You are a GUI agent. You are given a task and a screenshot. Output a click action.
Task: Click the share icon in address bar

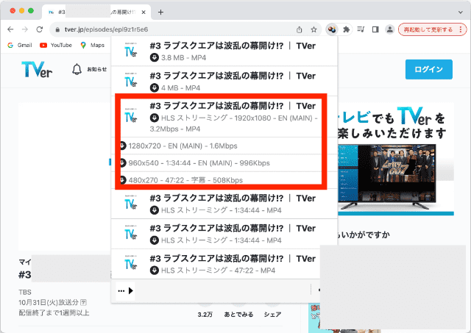click(x=300, y=29)
